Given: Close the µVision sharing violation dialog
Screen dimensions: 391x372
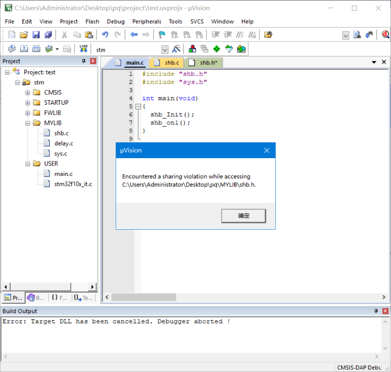Looking at the screenshot, I should [266, 150].
